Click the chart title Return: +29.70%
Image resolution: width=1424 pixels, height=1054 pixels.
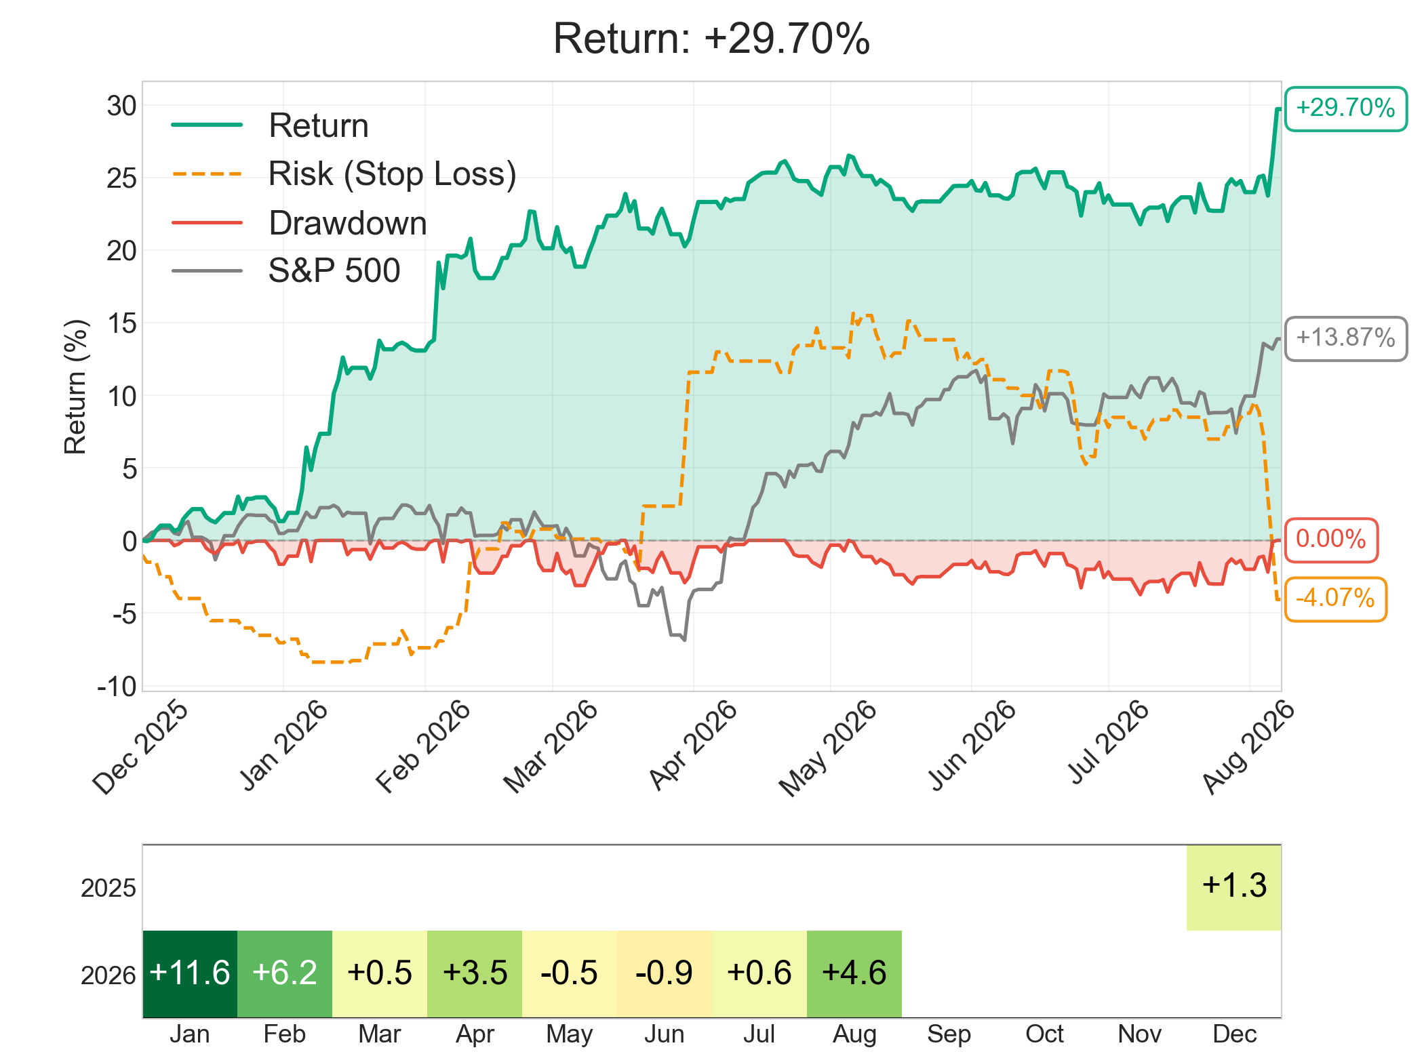pos(711,39)
